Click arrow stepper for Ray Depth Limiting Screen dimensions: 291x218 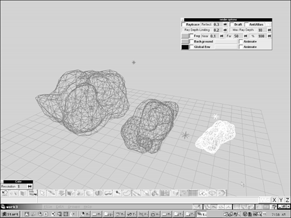pos(225,30)
